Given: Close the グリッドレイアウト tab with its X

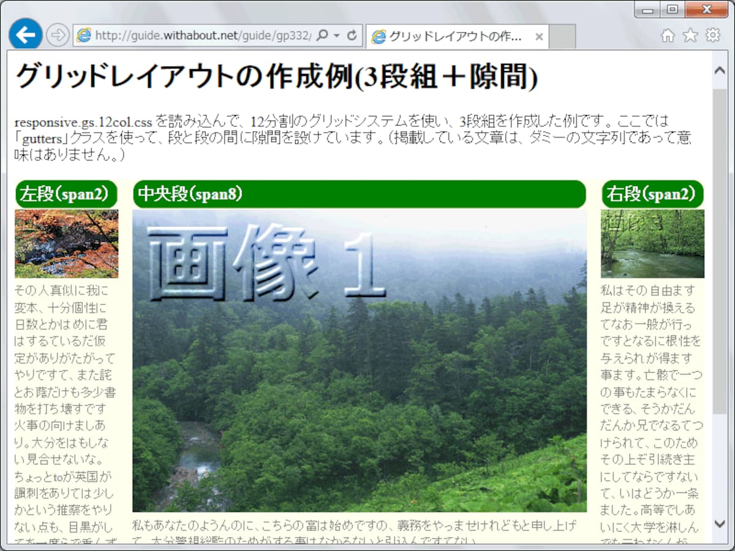Looking at the screenshot, I should [539, 37].
